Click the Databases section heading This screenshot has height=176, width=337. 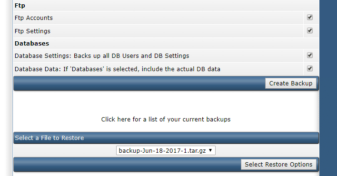[x=32, y=44]
